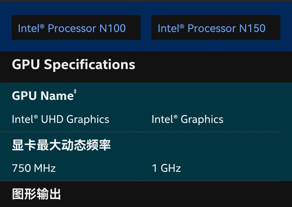Click registered mark in N150 processor title
Image resolution: width=292 pixels, height=207 pixels.
[x=182, y=26]
